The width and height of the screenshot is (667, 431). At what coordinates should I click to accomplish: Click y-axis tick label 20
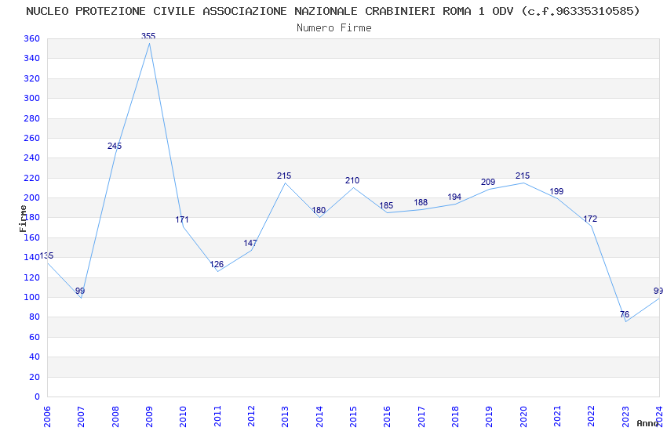point(35,377)
